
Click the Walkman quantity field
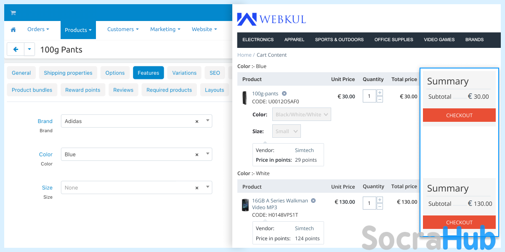(x=369, y=203)
